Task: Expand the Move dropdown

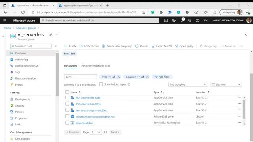Action: click(x=228, y=46)
